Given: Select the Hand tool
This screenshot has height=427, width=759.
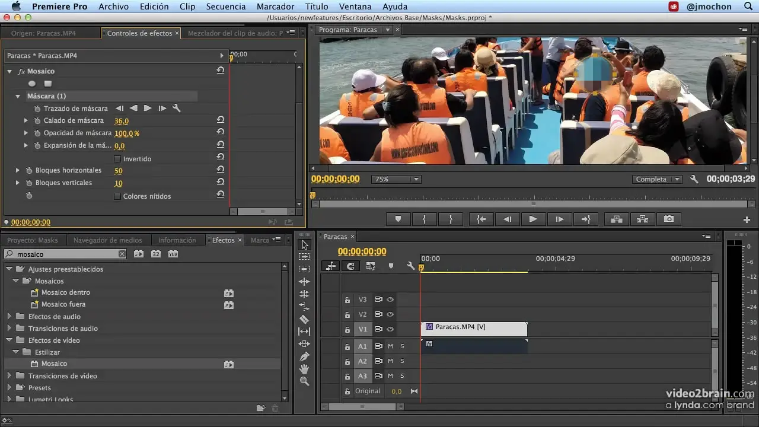Looking at the screenshot, I should pyautogui.click(x=304, y=369).
